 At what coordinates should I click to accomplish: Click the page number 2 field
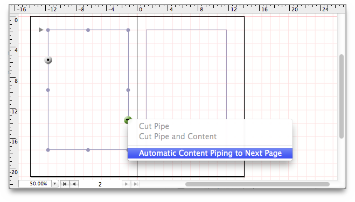pyautogui.click(x=100, y=184)
